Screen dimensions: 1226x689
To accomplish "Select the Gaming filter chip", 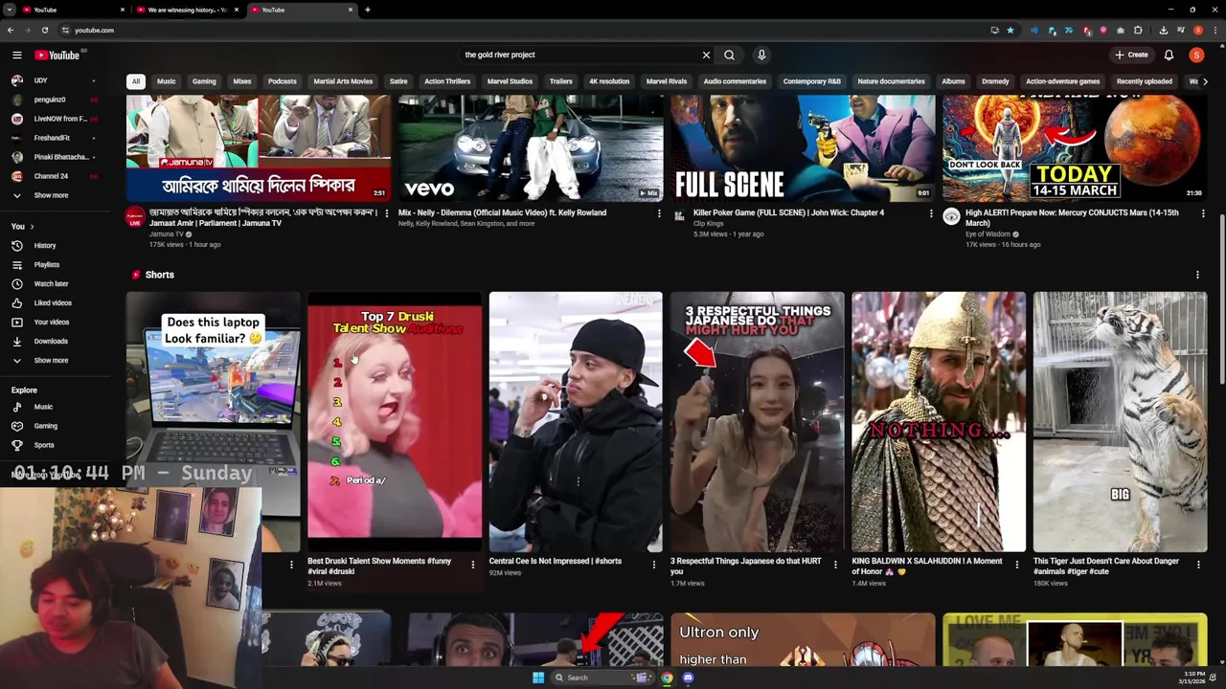I will (x=204, y=81).
